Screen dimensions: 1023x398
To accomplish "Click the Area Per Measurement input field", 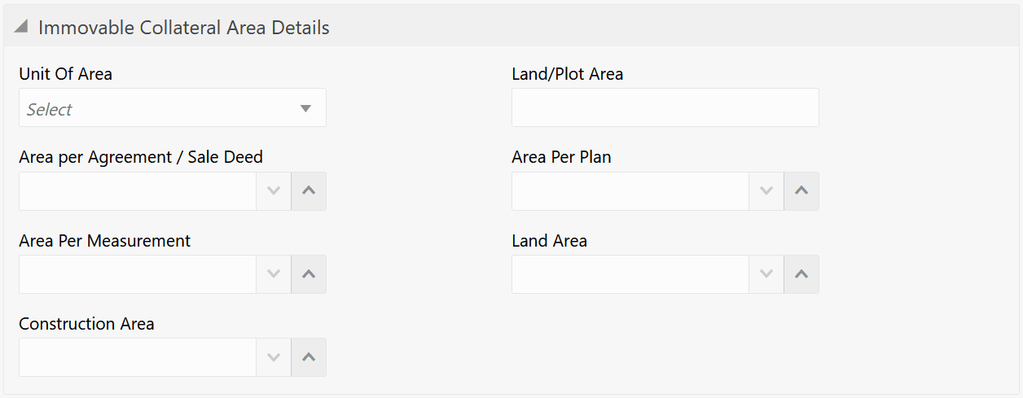I will pos(138,274).
